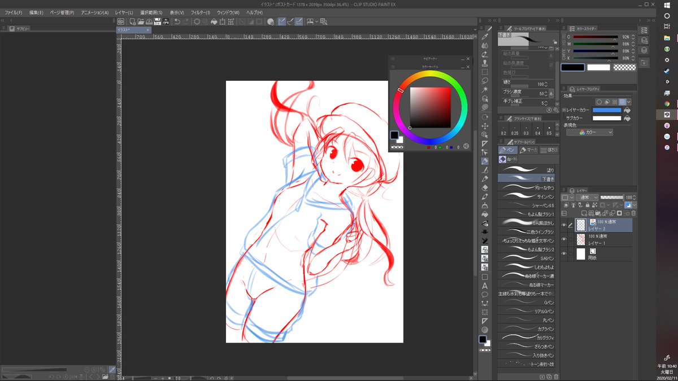Click the blue layer color swatch

(x=606, y=110)
